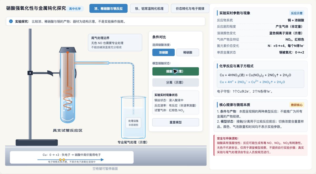Switch to 价态转化与电子规律 tab
This screenshot has height=174, width=316.
coord(190,8)
